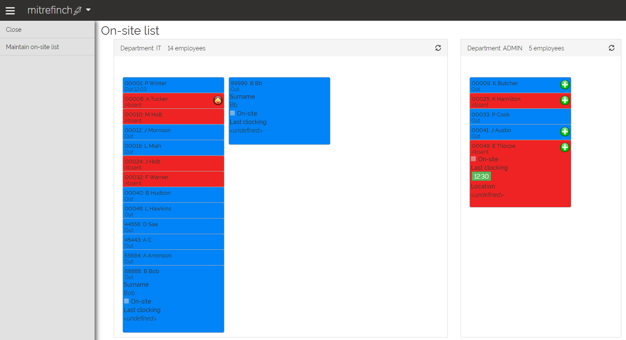The width and height of the screenshot is (626, 340).
Task: Click green plus icon on K Hamilton
Action: [x=565, y=100]
